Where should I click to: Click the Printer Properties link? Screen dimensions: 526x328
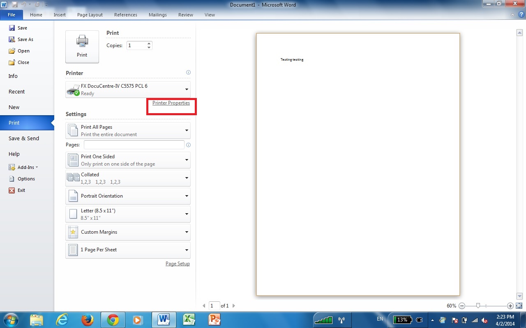(171, 103)
